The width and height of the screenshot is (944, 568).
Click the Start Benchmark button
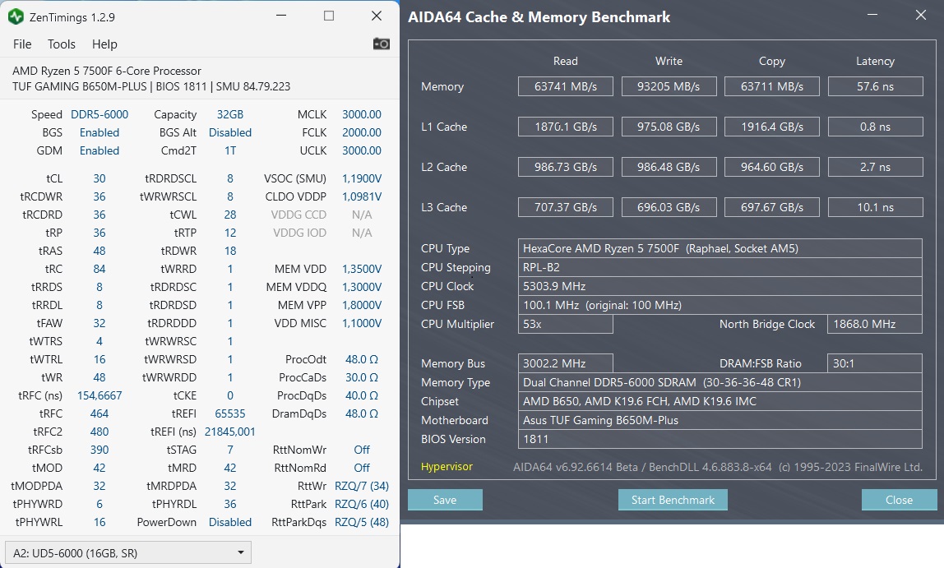coord(673,500)
